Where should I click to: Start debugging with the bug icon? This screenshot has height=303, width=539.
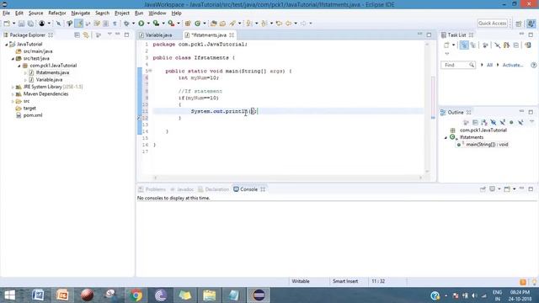(x=126, y=24)
